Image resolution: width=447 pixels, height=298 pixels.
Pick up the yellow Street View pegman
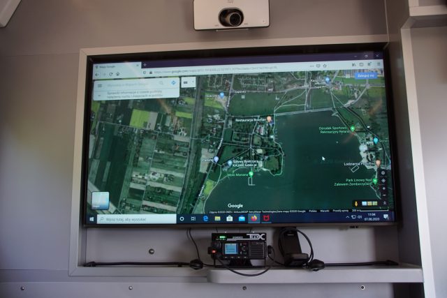pyautogui.click(x=356, y=203)
